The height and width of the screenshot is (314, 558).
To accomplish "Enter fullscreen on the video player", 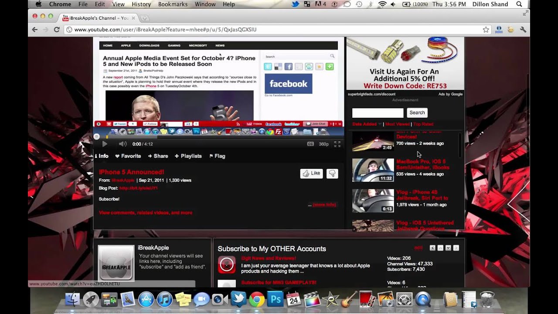I will (337, 144).
